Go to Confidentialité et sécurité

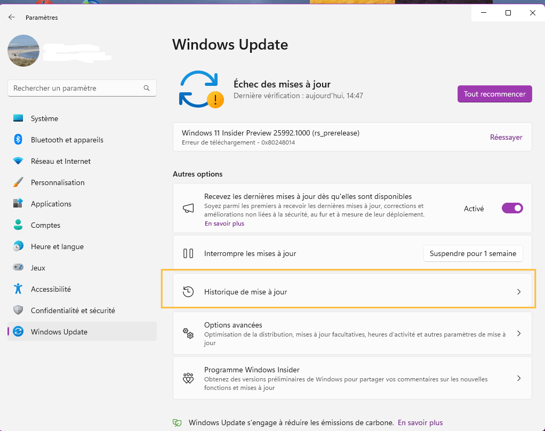[x=82, y=310]
